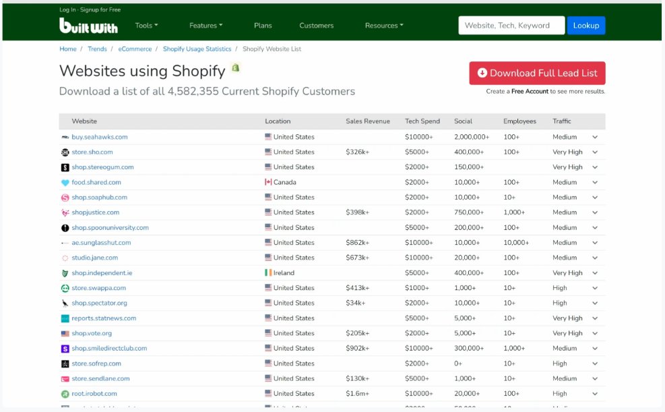Click the store.sofrep.com favicon
The width and height of the screenshot is (665, 412).
click(65, 363)
